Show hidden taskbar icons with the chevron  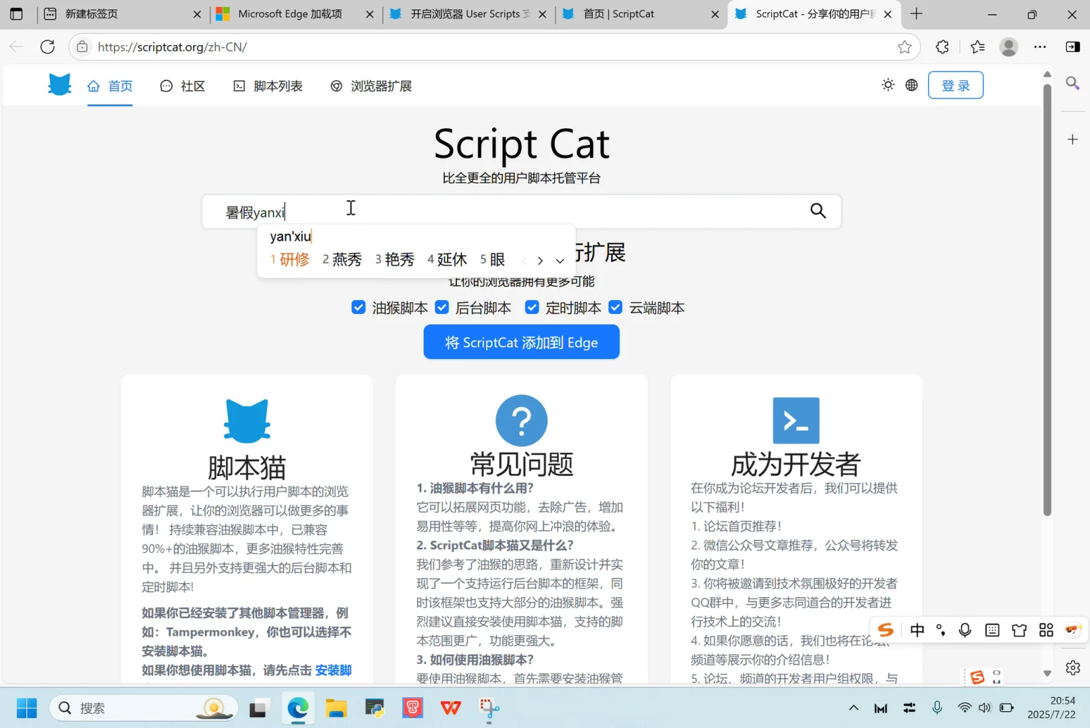coord(853,708)
